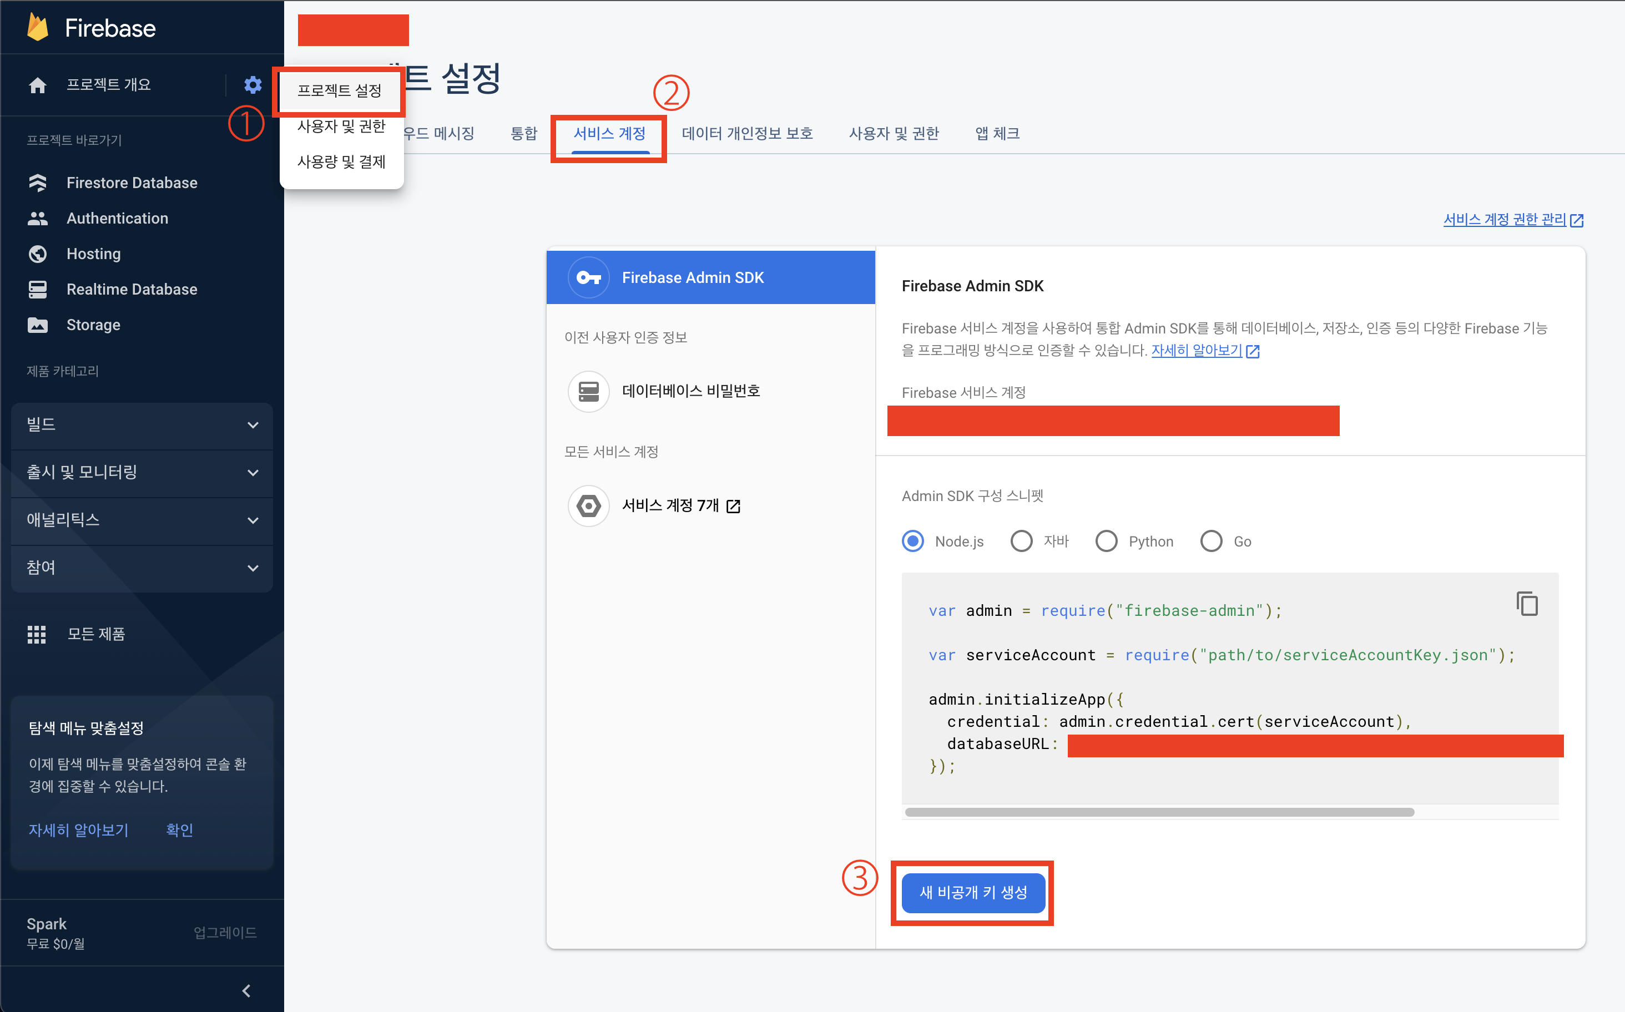
Task: Select the 자바 radio option
Action: (x=1021, y=541)
